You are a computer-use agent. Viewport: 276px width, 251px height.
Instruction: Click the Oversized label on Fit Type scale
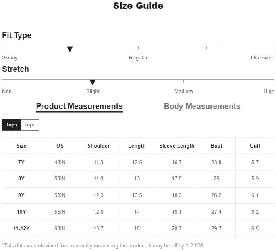coord(262,57)
